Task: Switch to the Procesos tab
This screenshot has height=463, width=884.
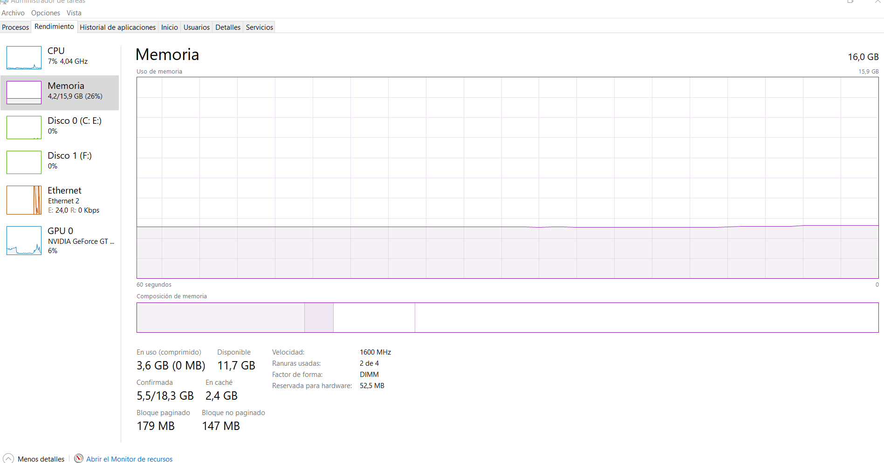Action: tap(15, 27)
